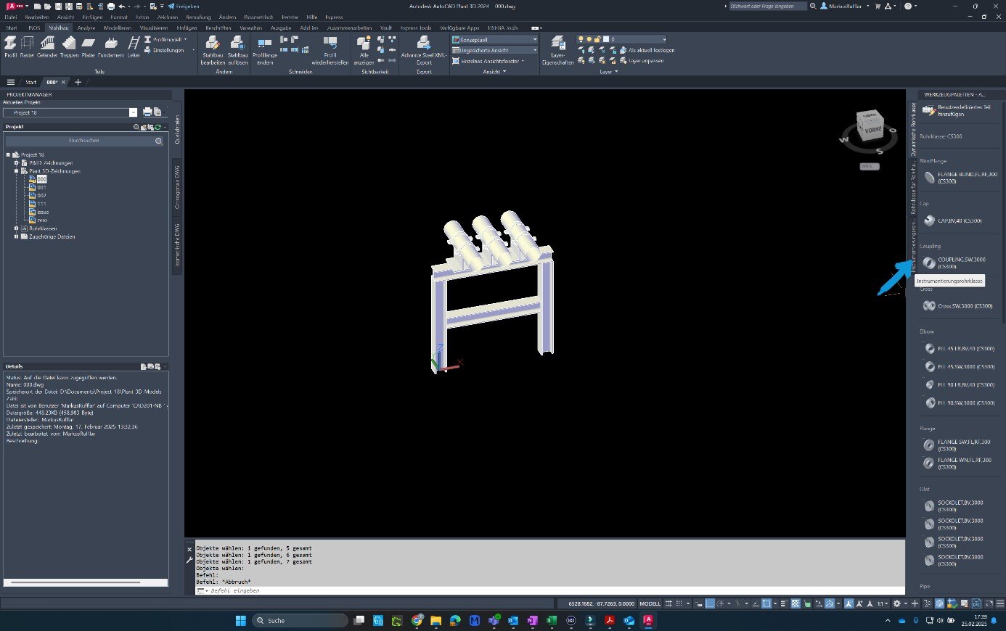This screenshot has width=1006, height=631.
Task: Open the Datei menu
Action: [10, 17]
